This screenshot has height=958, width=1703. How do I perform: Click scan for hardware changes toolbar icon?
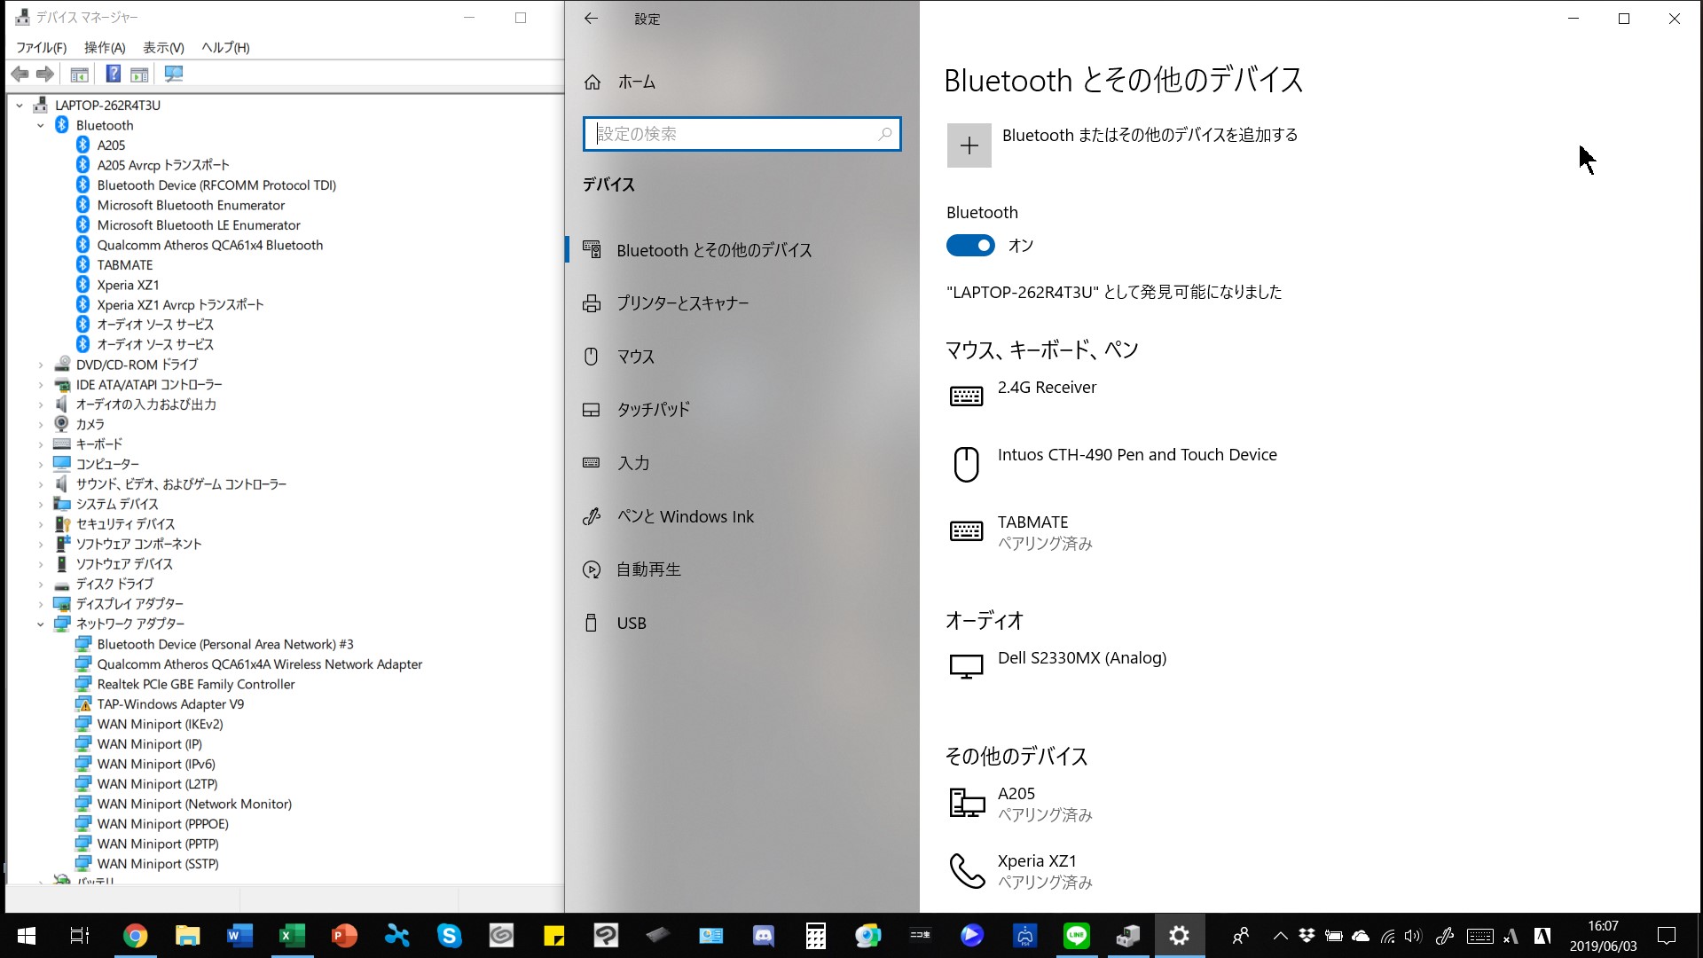click(174, 74)
